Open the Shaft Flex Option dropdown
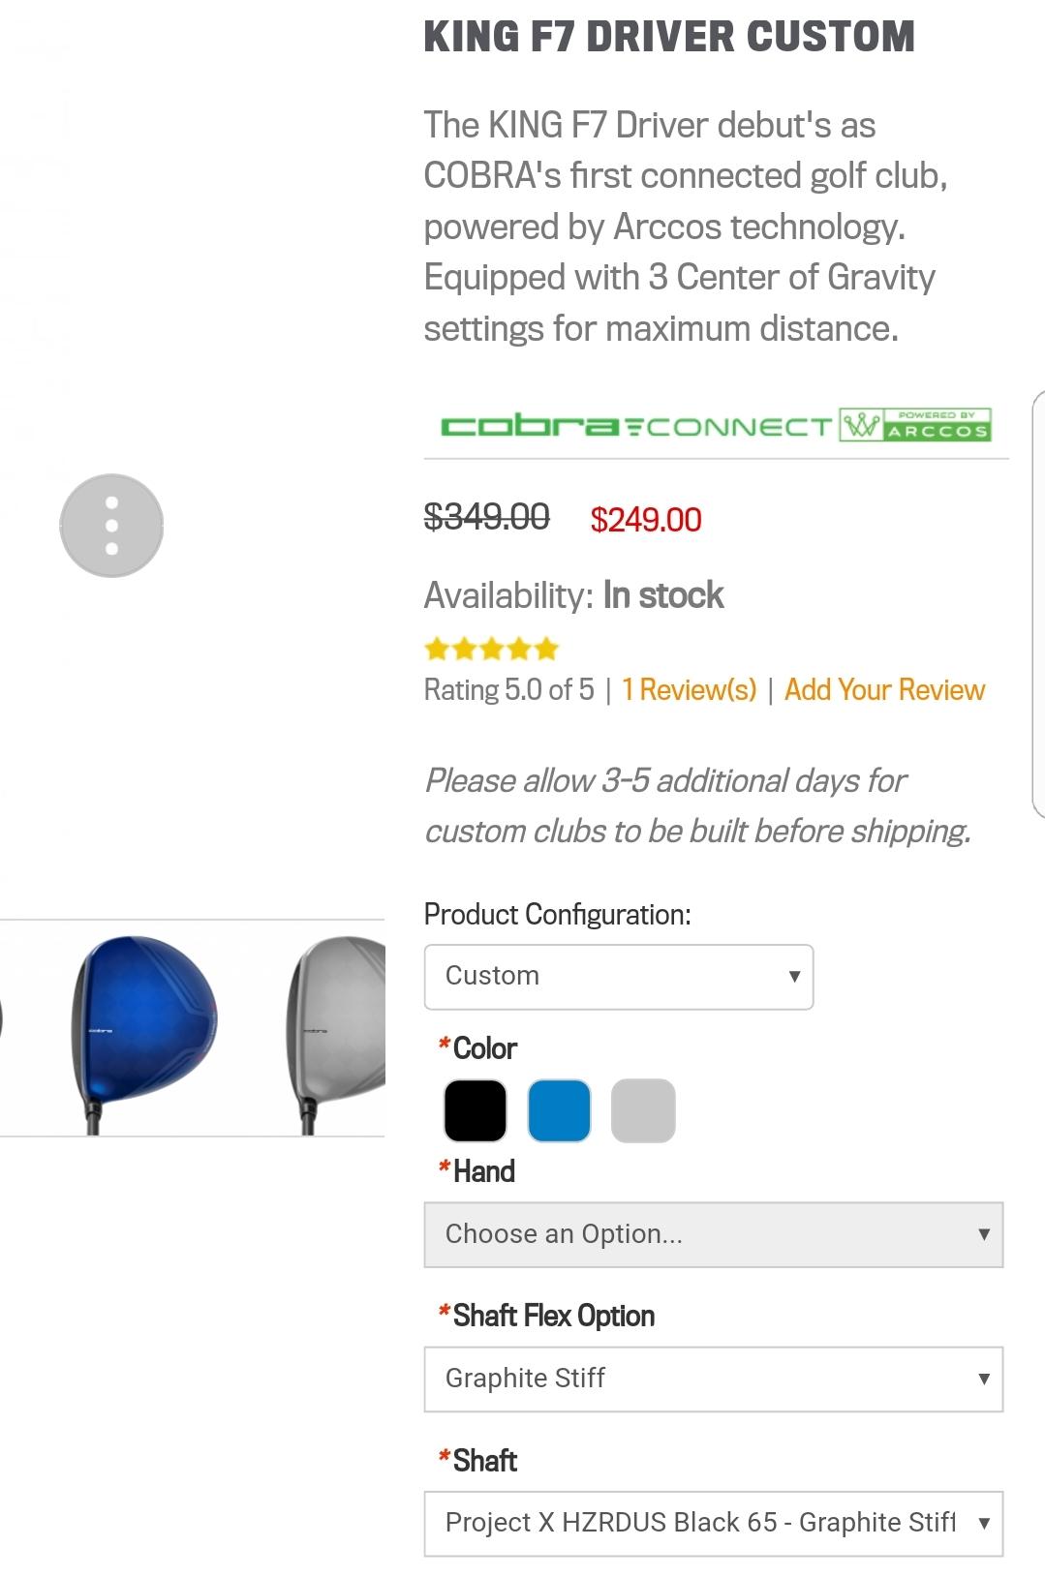 tap(713, 1379)
